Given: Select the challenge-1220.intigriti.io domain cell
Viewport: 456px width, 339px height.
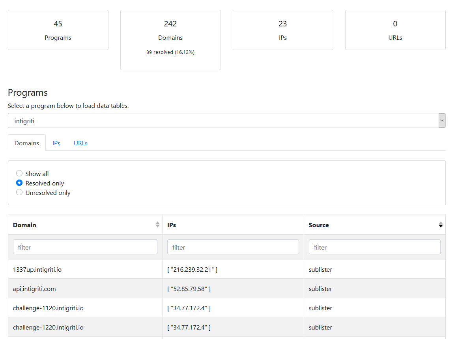Looking at the screenshot, I should click(x=85, y=327).
